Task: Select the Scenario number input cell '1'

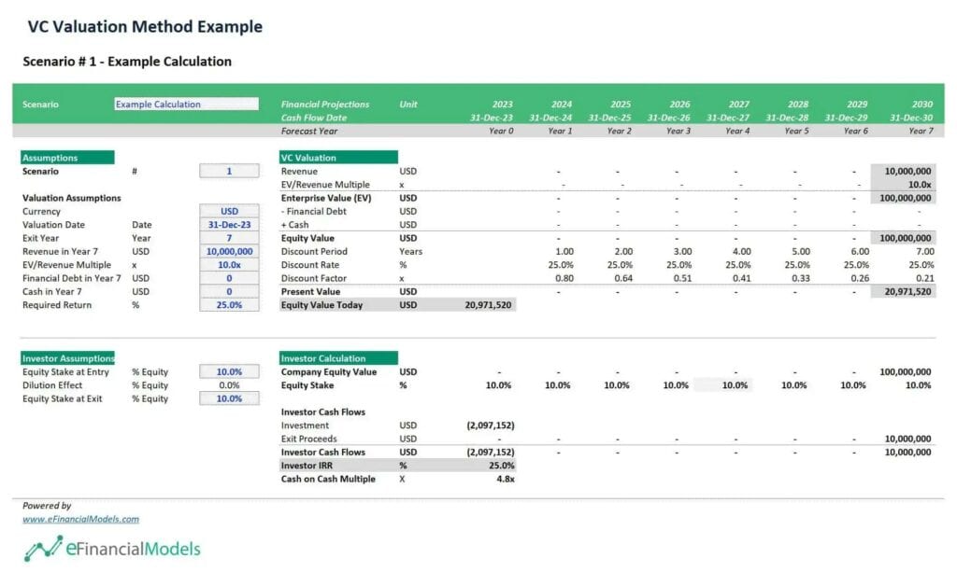Action: coord(229,171)
